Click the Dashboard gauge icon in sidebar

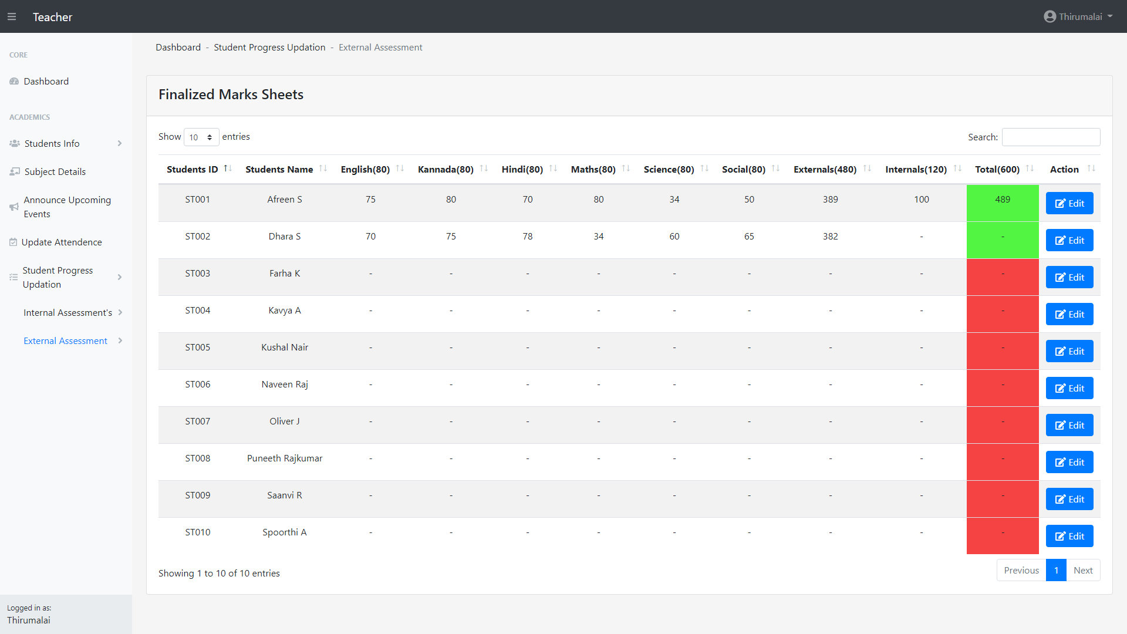pos(14,82)
